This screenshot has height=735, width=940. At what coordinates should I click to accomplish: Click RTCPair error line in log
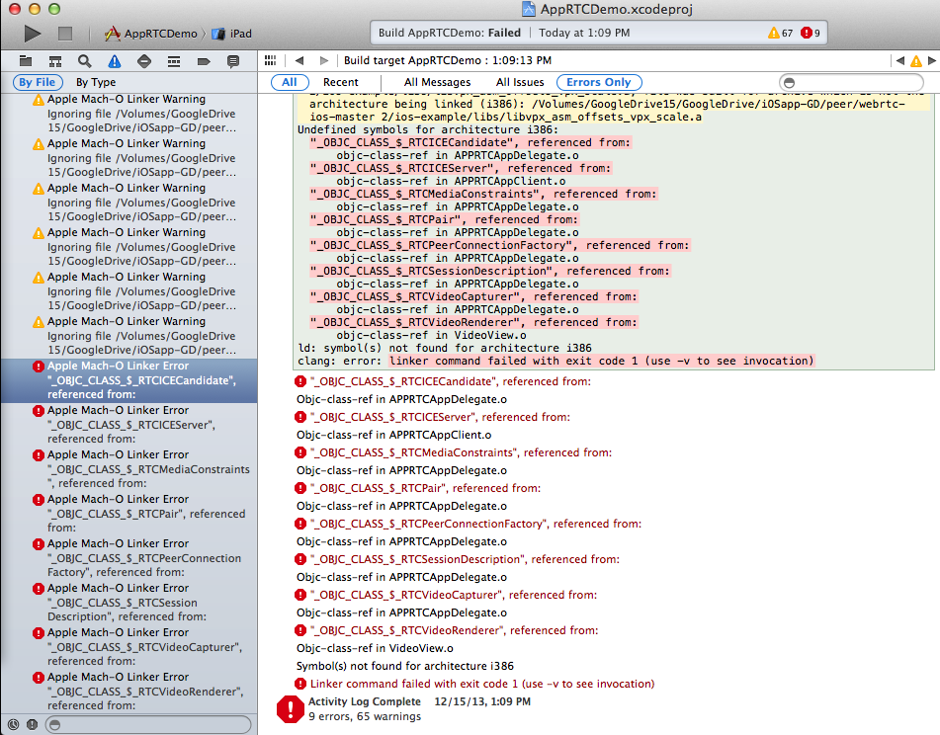pyautogui.click(x=418, y=488)
